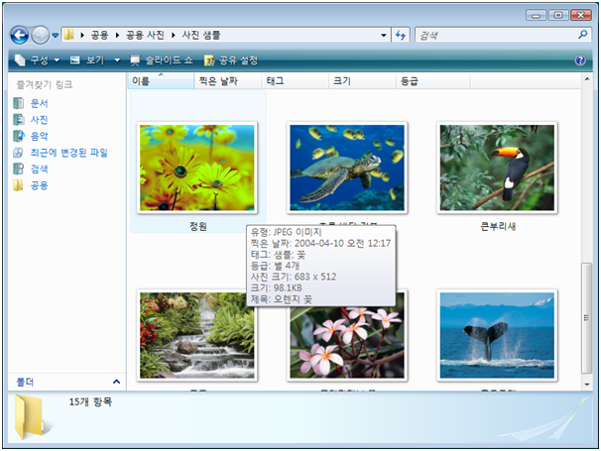Open 공유 설정 sharing settings

tap(231, 60)
